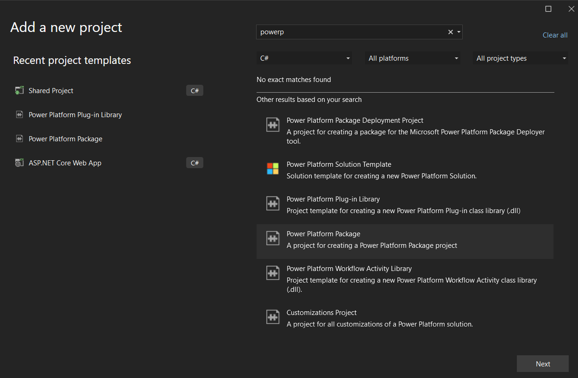Maximize the Add a new project dialog
578x378 pixels.
pos(548,9)
